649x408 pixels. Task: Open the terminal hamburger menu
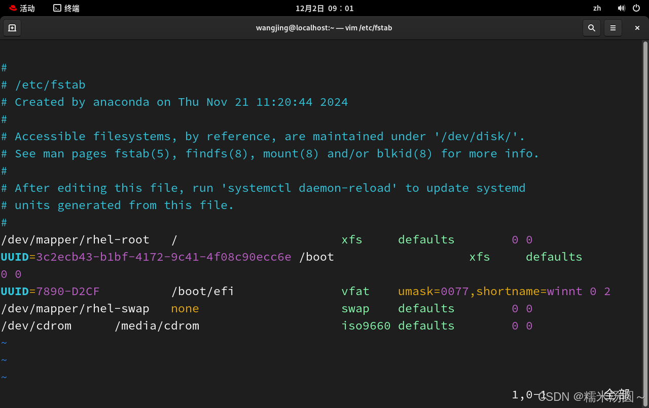(613, 28)
